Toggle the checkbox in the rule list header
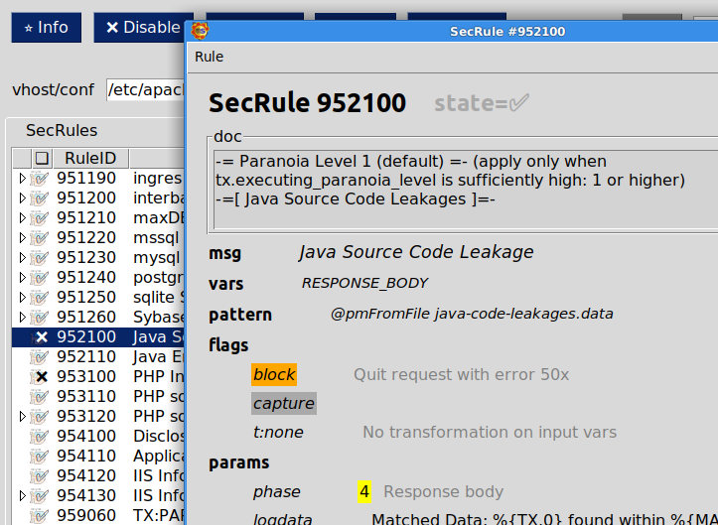 [x=41, y=158]
